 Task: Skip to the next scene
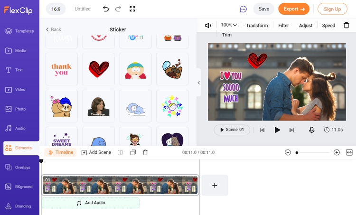coord(292,130)
